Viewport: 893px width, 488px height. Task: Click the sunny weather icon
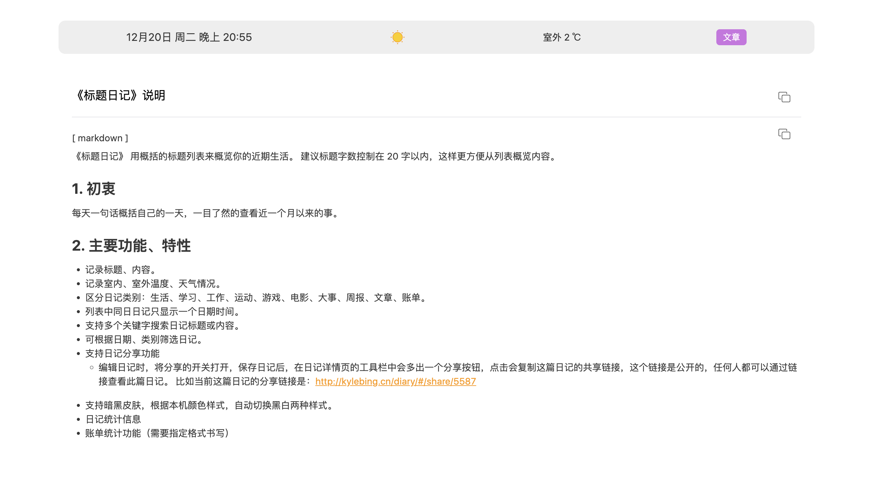397,37
